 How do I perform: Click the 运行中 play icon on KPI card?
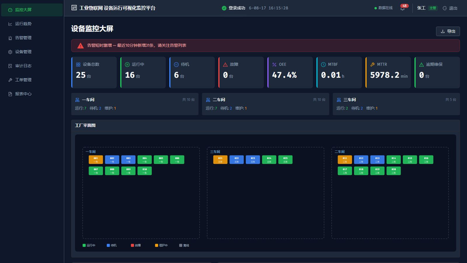click(x=127, y=64)
